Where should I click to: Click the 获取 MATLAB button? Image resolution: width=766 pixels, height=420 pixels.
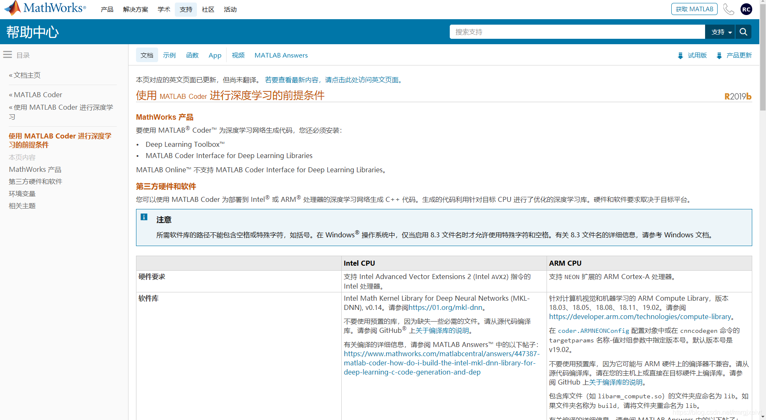[694, 9]
